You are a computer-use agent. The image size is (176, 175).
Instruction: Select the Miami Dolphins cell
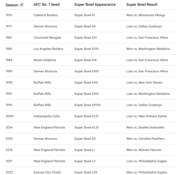pyautogui.click(x=45, y=60)
